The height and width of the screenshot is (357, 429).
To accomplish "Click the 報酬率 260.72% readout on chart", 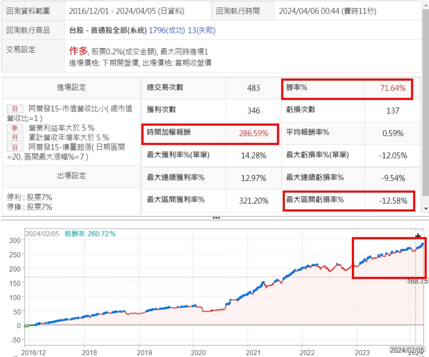I will coord(90,234).
